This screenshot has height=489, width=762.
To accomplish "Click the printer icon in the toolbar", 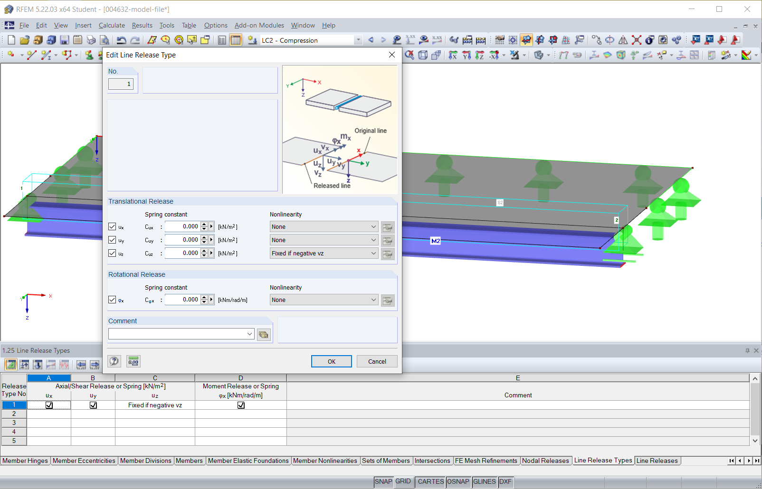I will click(91, 40).
